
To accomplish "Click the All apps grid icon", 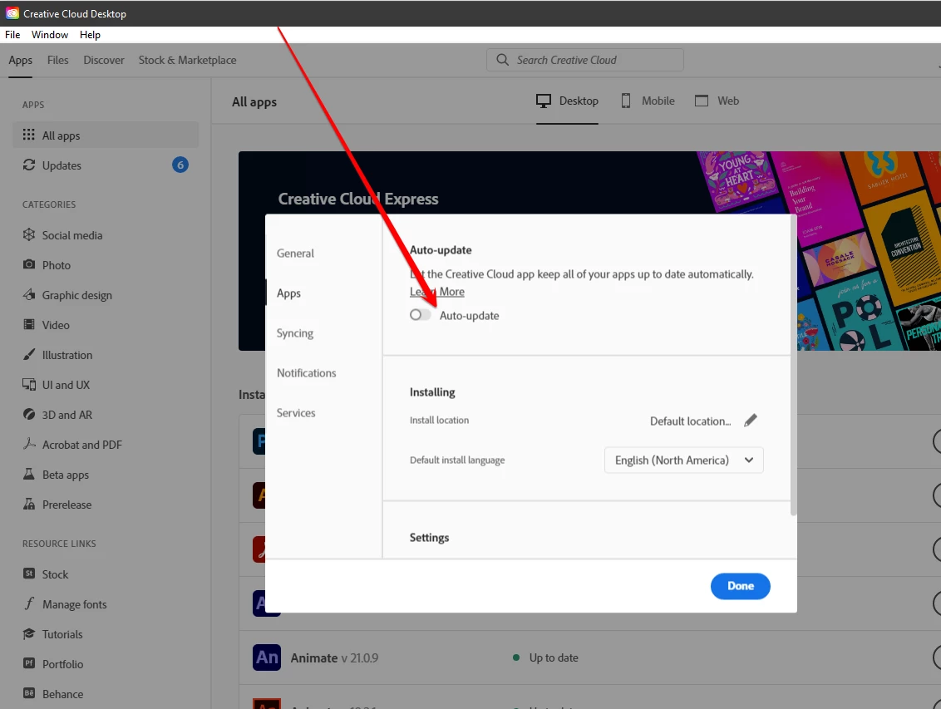I will point(28,135).
